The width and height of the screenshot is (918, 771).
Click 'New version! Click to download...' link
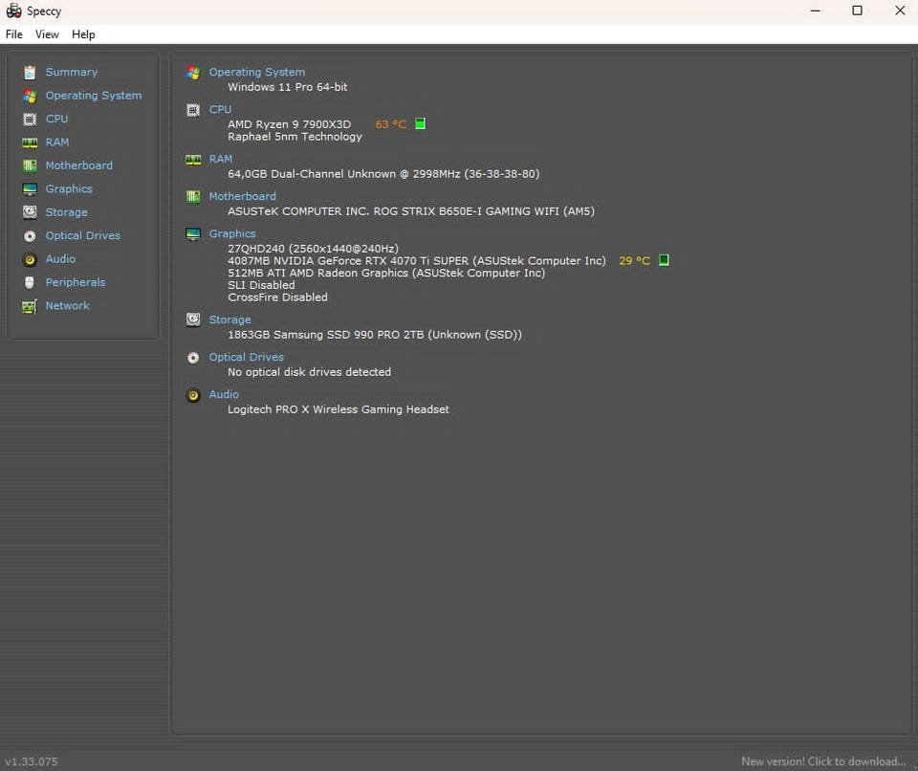click(823, 761)
